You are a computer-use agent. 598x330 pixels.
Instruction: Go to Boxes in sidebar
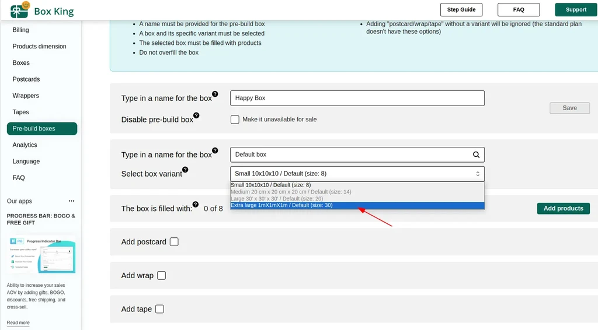coord(21,63)
